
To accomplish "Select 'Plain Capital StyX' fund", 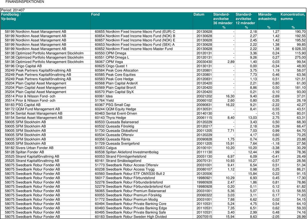I will (x=120, y=92).
